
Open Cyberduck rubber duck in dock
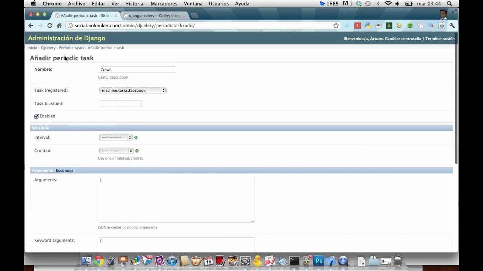pos(257,261)
